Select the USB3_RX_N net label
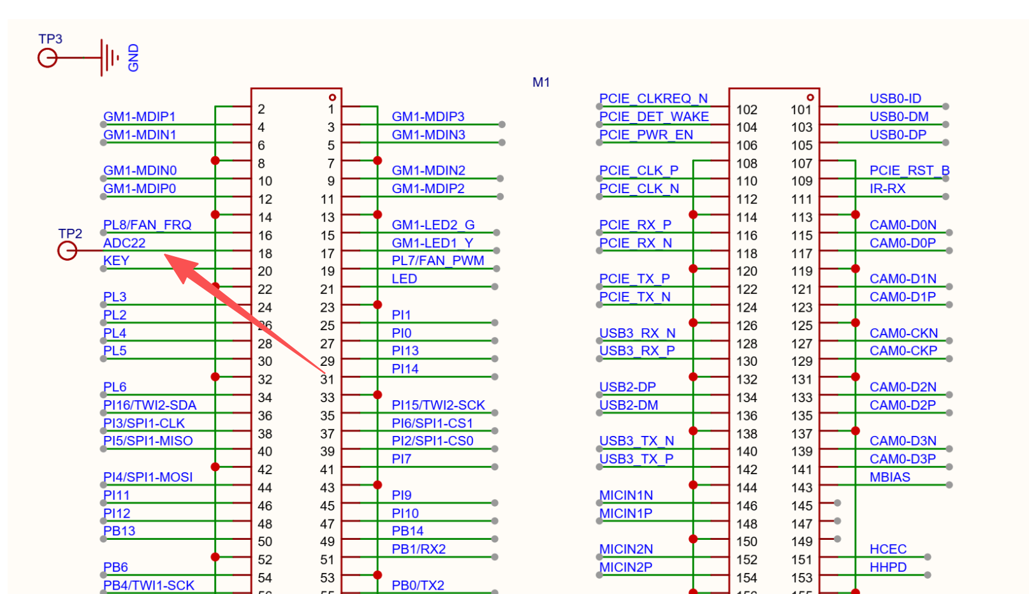The height and width of the screenshot is (594, 1029). [637, 333]
